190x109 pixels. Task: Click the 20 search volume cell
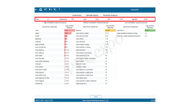point(111,84)
